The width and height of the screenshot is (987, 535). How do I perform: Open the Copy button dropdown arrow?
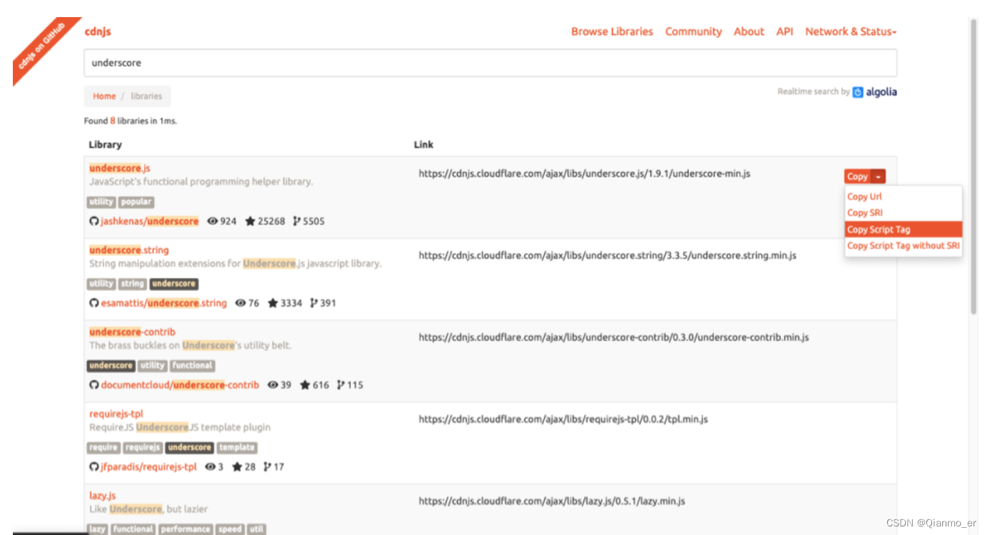coord(879,177)
